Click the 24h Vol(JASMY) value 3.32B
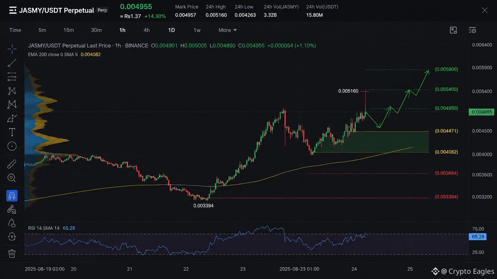The image size is (497, 279). [270, 15]
